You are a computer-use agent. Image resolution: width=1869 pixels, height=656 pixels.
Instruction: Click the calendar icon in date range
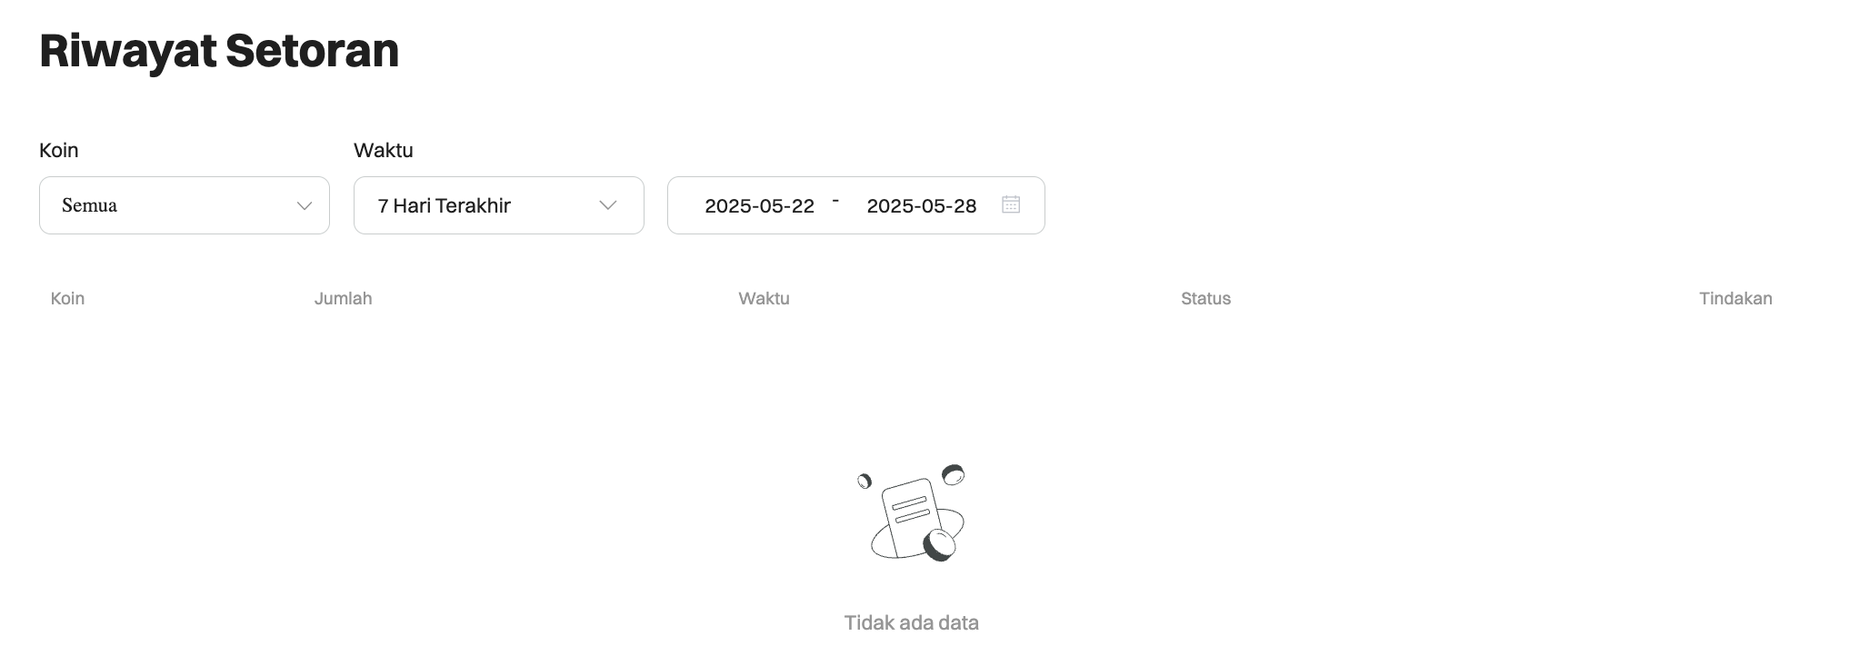tap(1010, 204)
